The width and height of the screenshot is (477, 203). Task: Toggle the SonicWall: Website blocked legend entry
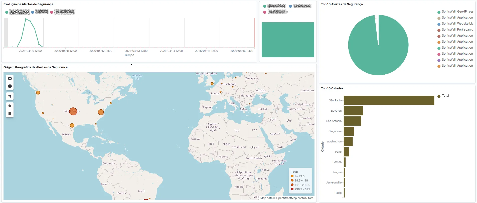(x=455, y=24)
